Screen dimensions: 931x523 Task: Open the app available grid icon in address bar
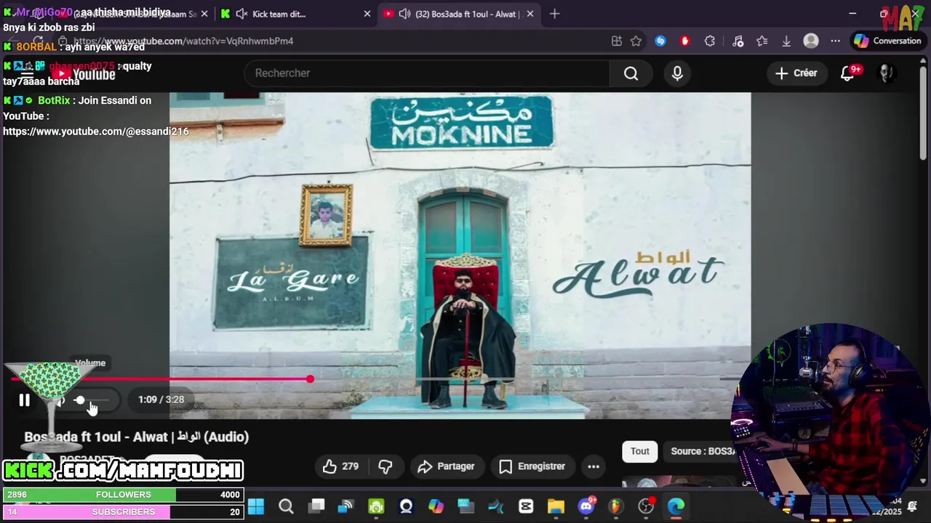617,41
